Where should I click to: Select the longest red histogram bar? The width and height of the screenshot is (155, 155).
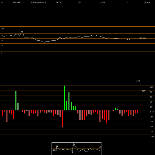tap(62, 118)
